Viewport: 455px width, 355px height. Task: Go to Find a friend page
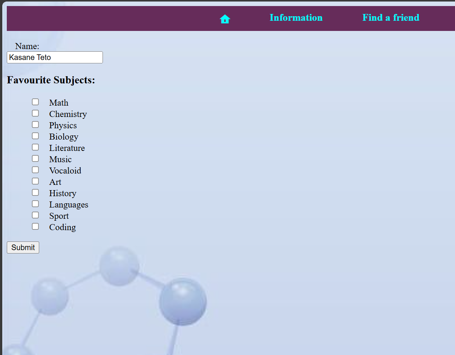pyautogui.click(x=391, y=18)
